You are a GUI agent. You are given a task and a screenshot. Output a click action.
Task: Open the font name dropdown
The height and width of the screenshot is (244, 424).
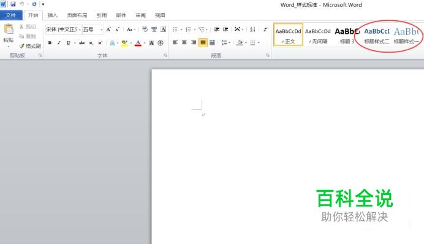coord(80,29)
